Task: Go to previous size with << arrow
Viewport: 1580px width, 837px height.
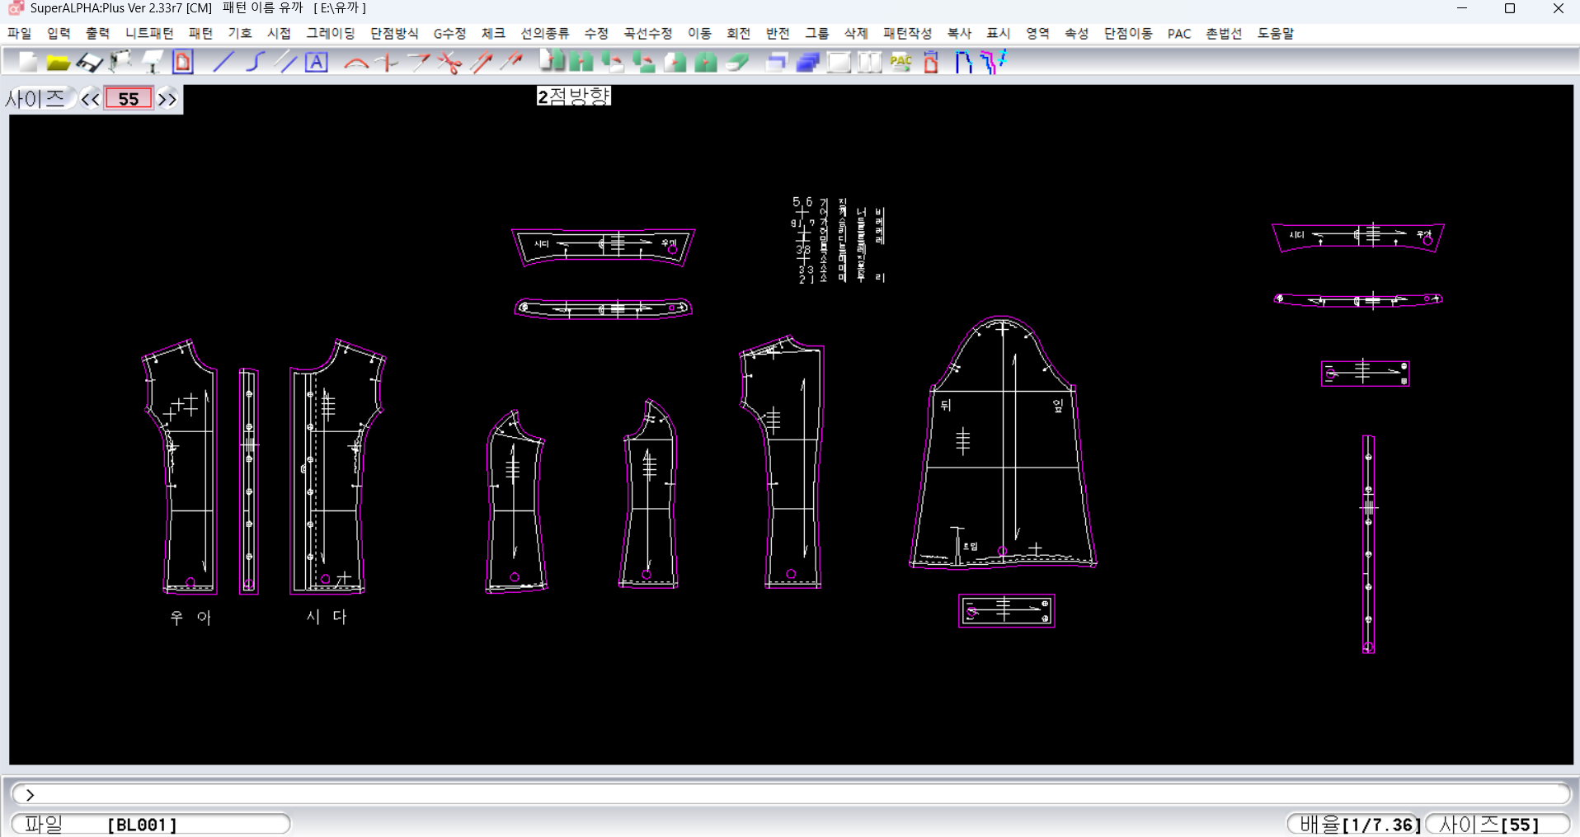Action: point(90,99)
